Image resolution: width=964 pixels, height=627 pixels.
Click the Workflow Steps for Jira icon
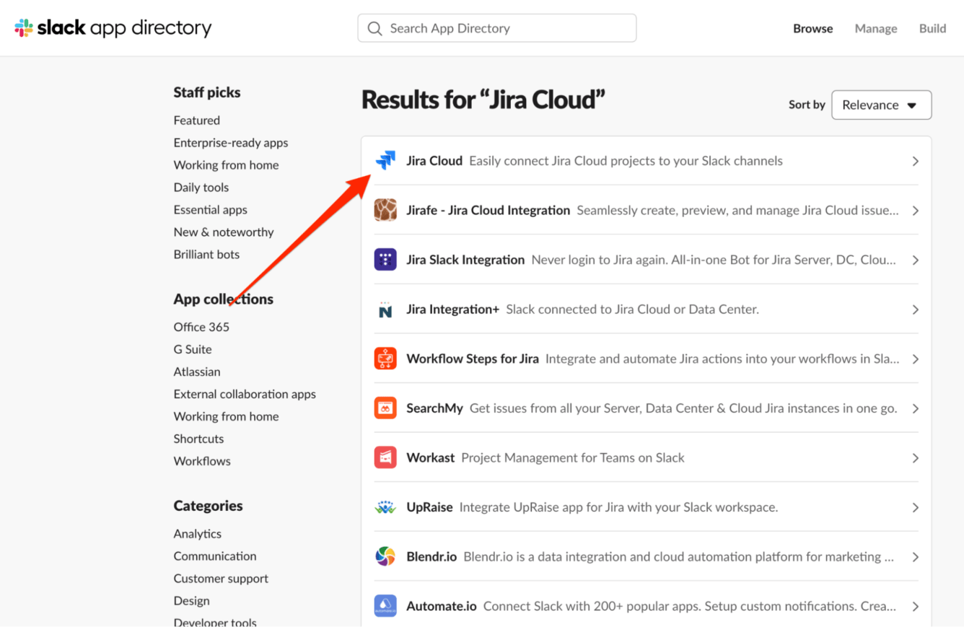[x=385, y=359]
